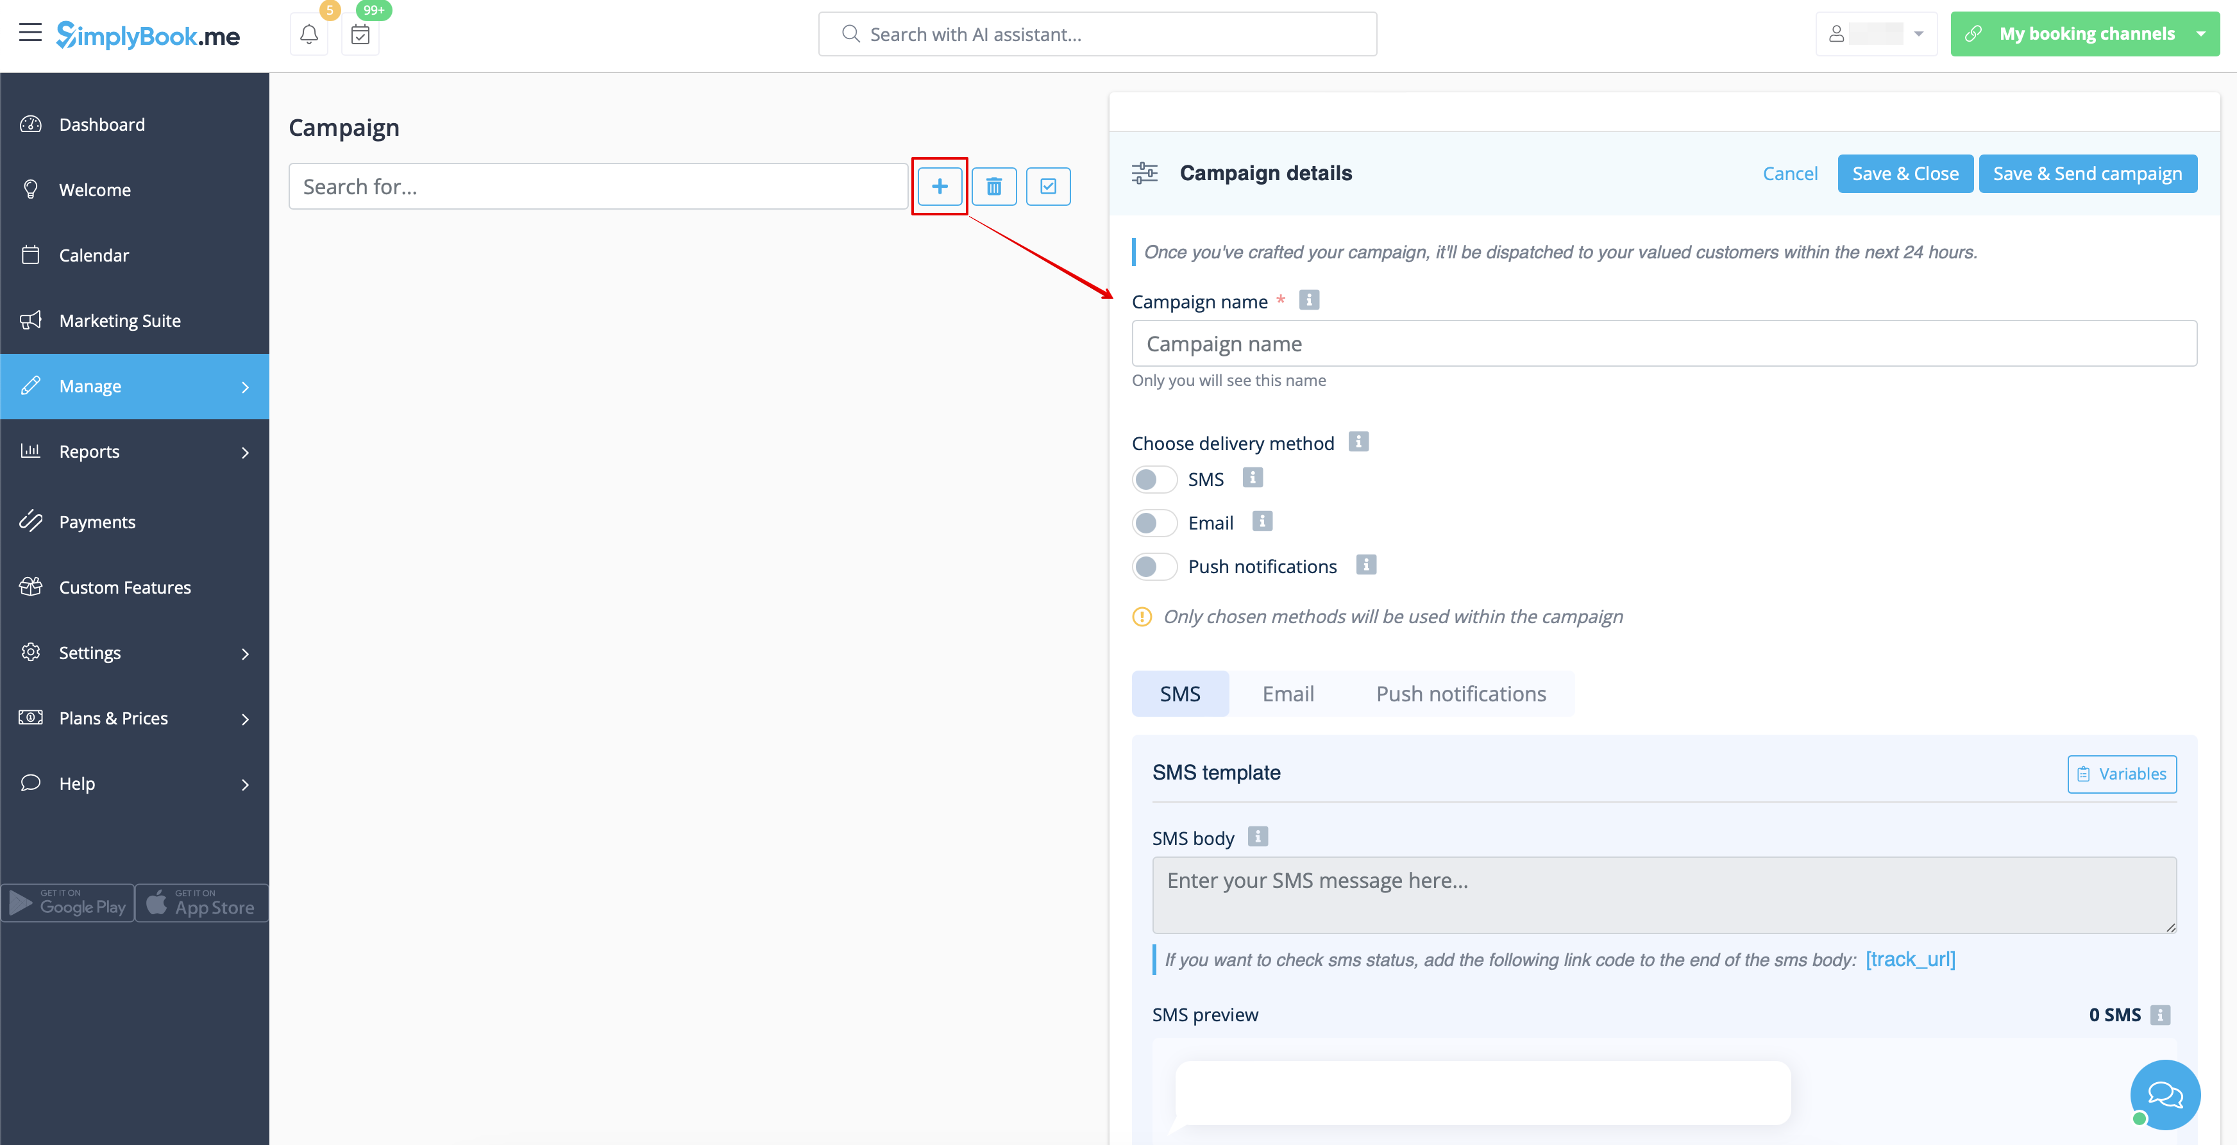Switch to the Email tab
The image size is (2237, 1145).
1288,694
